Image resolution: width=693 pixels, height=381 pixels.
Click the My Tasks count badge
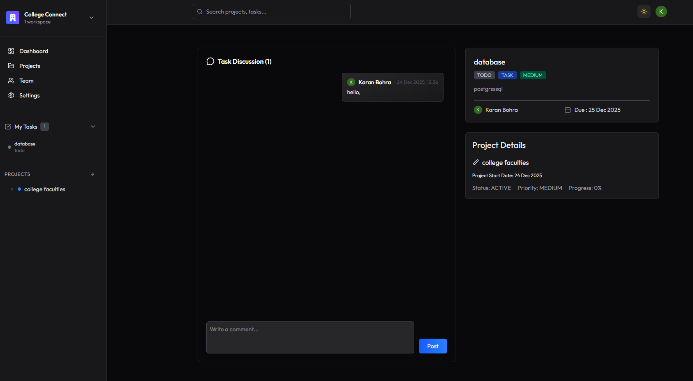point(44,127)
